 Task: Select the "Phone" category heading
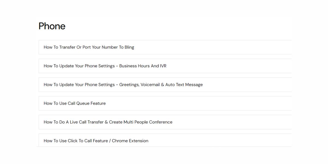point(52,26)
